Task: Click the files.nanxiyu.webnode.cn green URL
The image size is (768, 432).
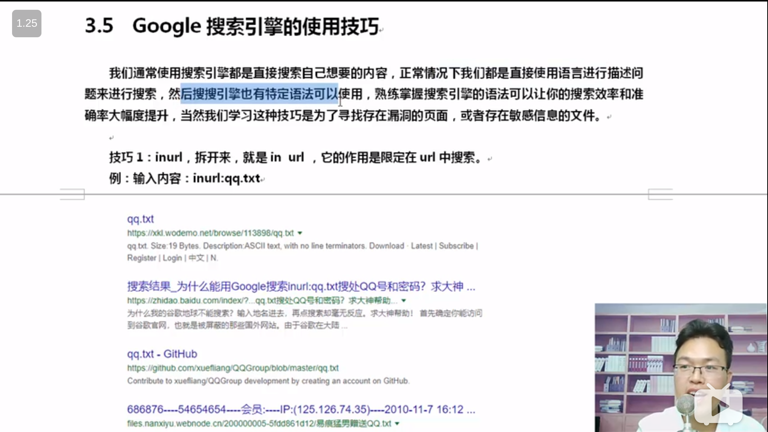Action: 259,423
